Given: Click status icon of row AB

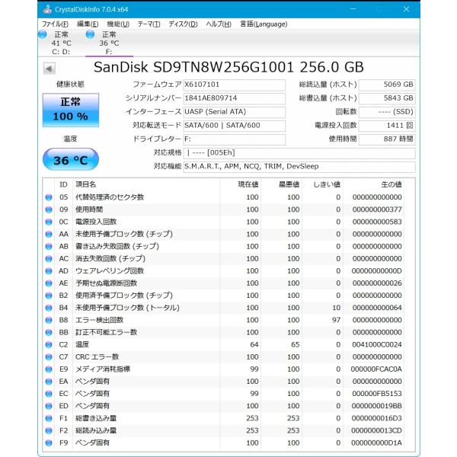Looking at the screenshot, I should pyautogui.click(x=49, y=247).
